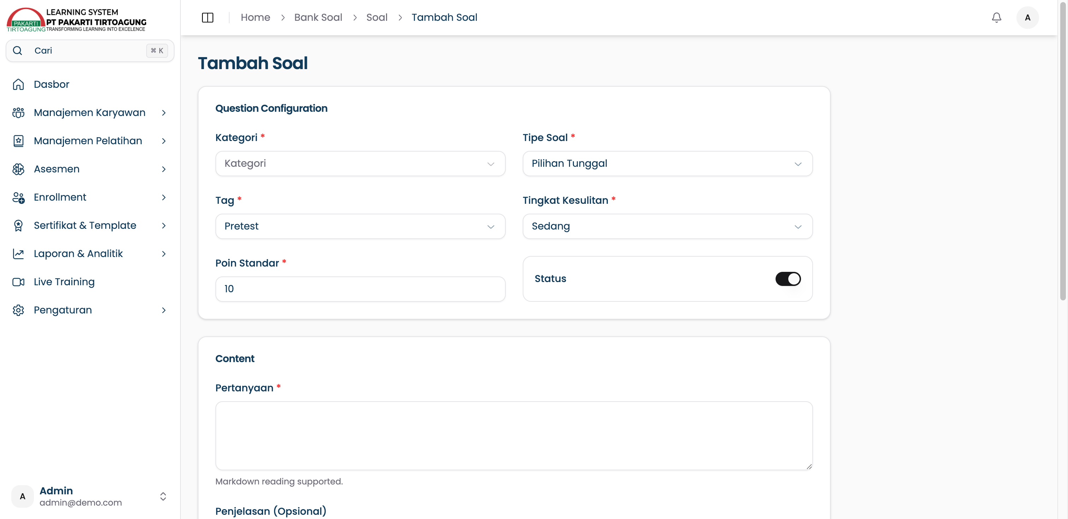Screen dimensions: 1068x519
Task: Expand the Pengaturan chevron
Action: (x=164, y=310)
